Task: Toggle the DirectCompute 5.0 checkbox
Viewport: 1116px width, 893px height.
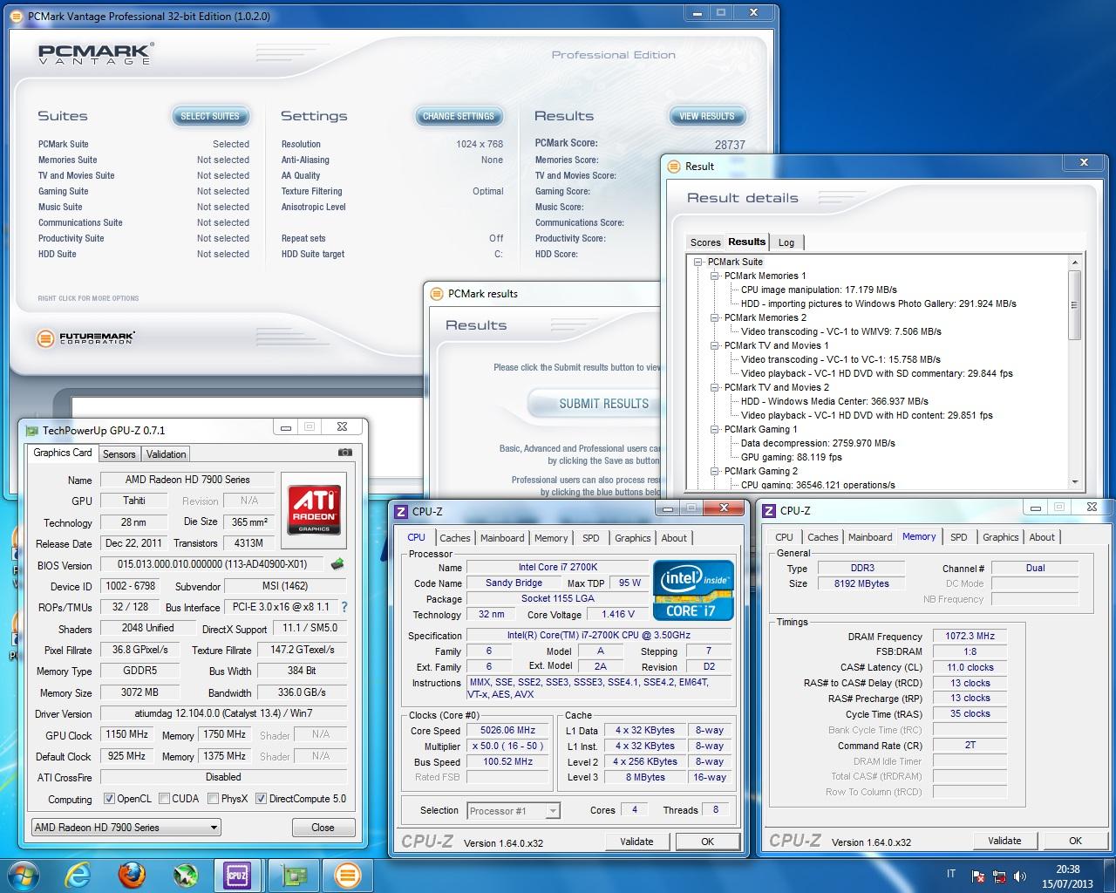Action: [x=261, y=798]
